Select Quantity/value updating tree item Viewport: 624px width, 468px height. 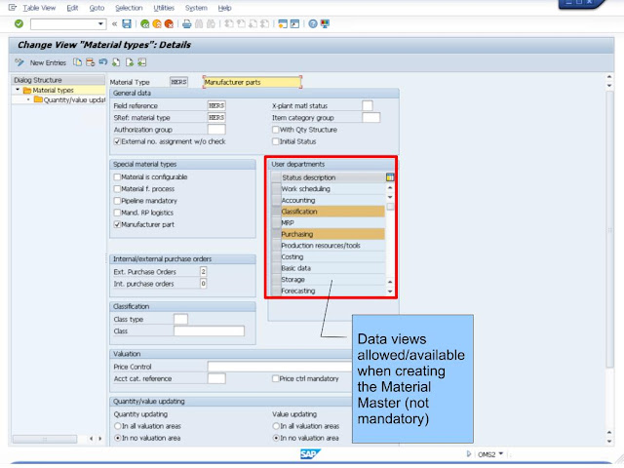tap(74, 99)
